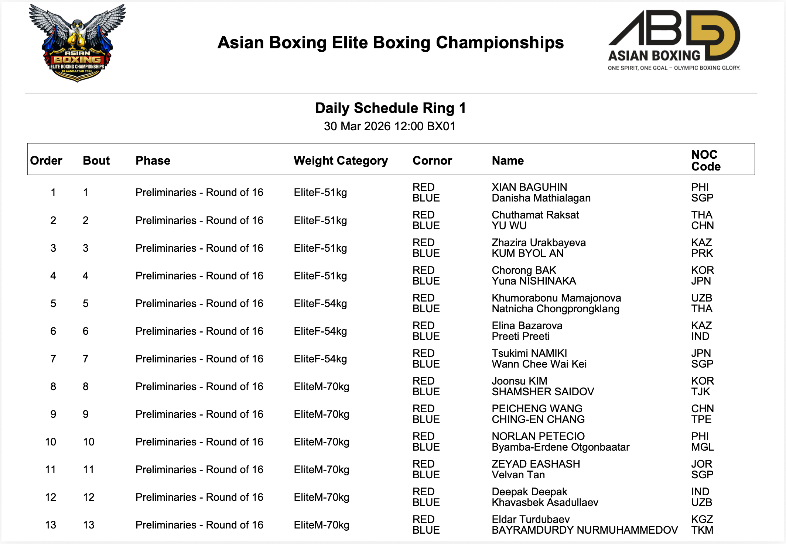
Task: Click the Weight Category column header
Action: 341,161
